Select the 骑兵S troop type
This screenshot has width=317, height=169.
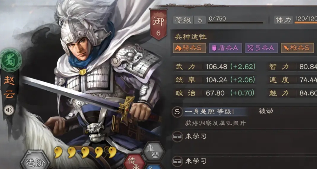189,48
